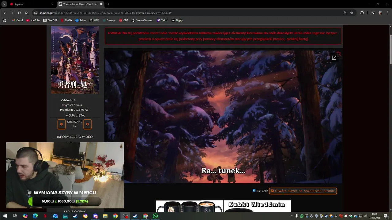Mute the Yuusha-kei tab audio
Image resolution: width=392 pixels, height=220 pixels.
point(96,4)
